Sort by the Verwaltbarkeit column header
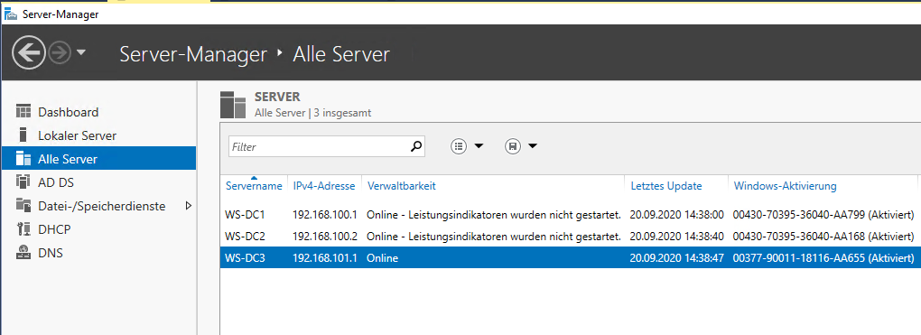921x335 pixels. point(402,186)
